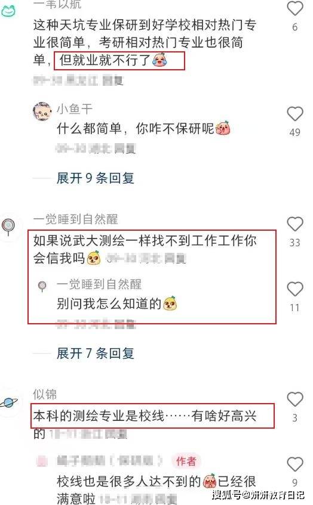The height and width of the screenshot is (505, 313).
Task: Open the blurred author avatar
Action: pyautogui.click(x=42, y=461)
